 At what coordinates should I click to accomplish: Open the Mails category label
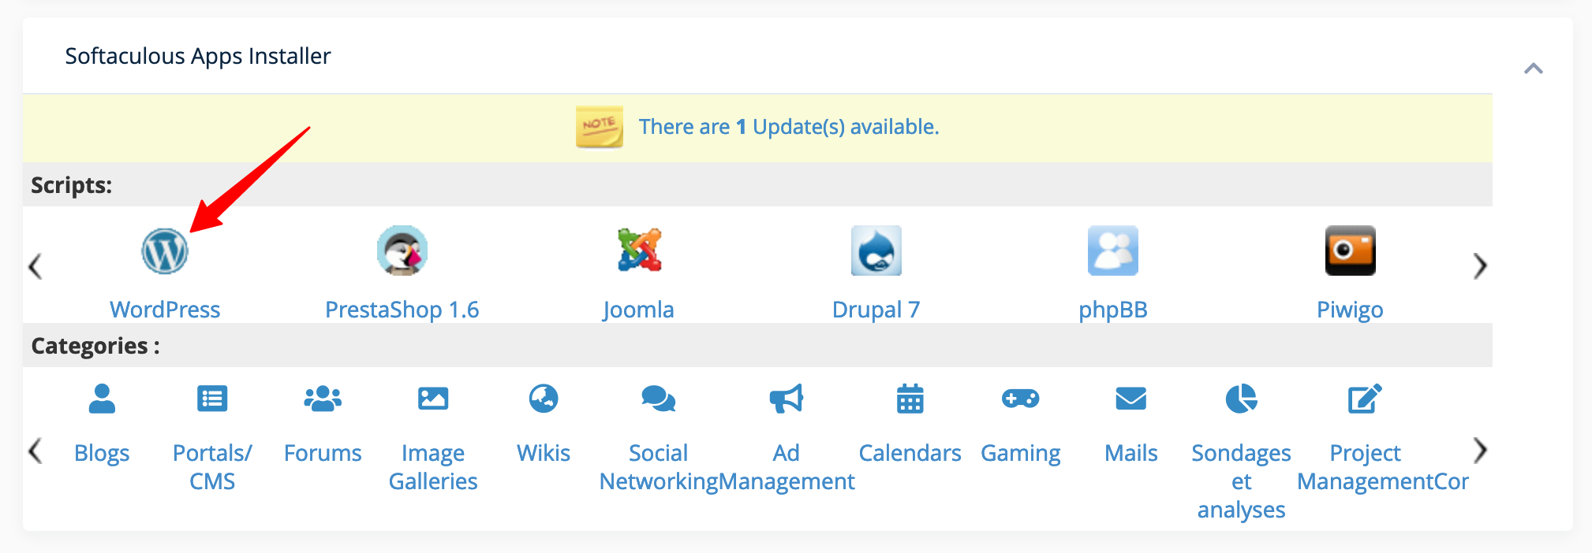pos(1131,453)
